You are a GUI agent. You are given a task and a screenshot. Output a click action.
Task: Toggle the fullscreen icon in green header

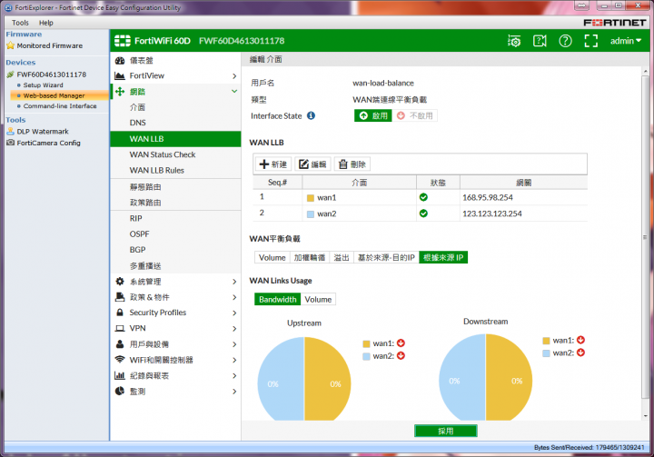pos(590,41)
